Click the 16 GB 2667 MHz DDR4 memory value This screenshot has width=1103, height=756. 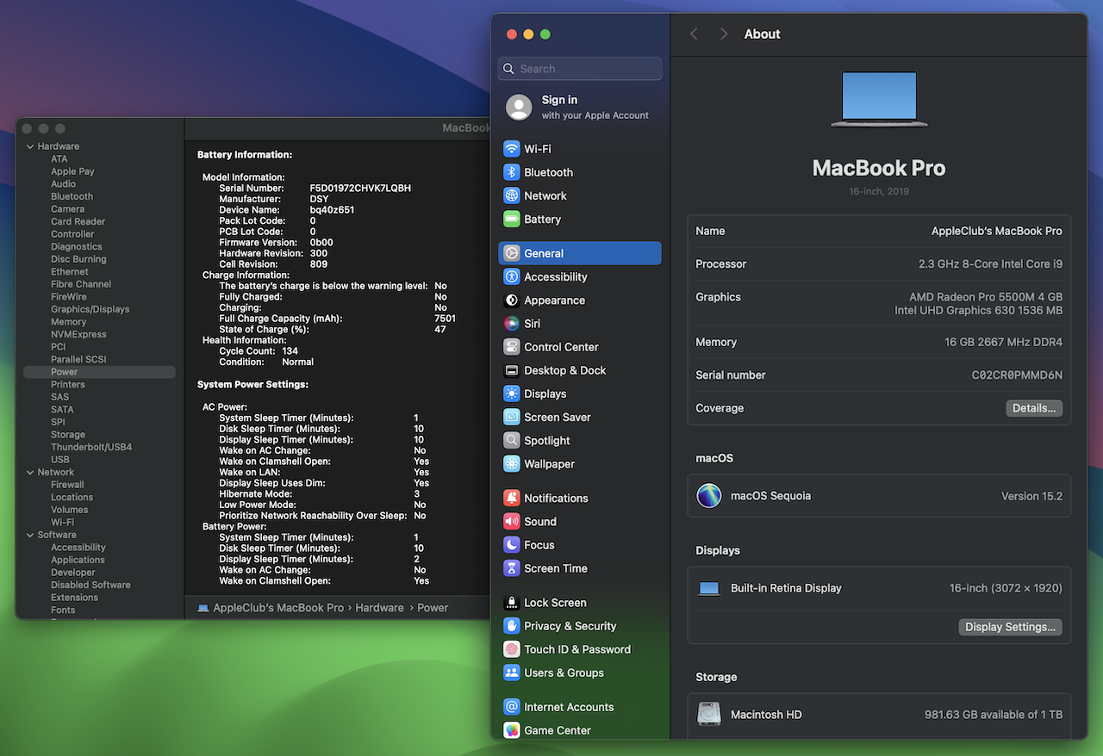(1003, 342)
